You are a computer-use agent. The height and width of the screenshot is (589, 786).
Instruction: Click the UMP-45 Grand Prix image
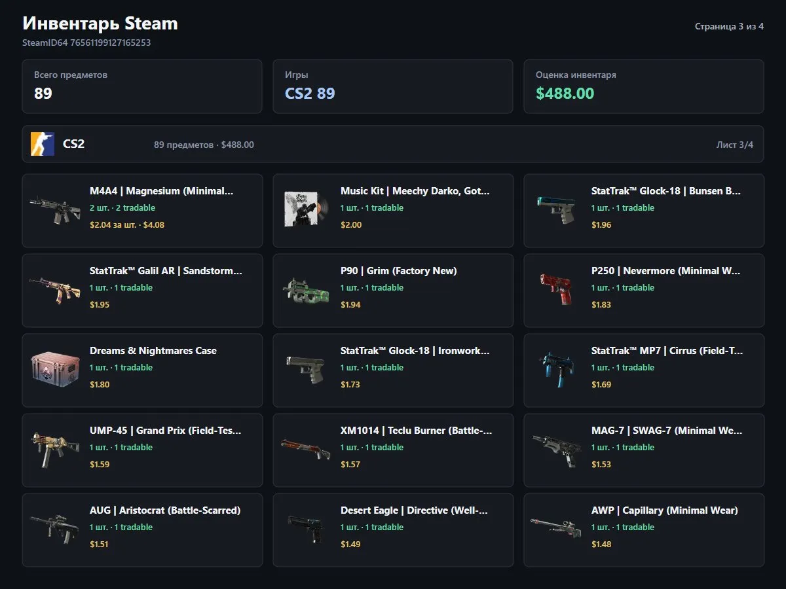pos(54,449)
